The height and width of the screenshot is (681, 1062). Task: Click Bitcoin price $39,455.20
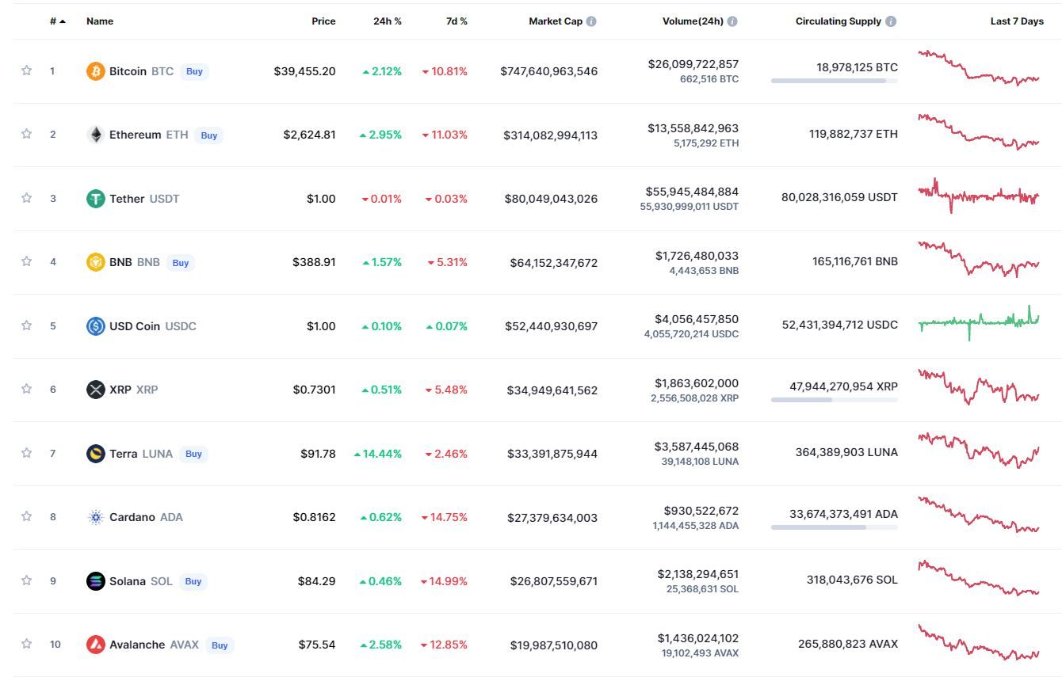click(x=305, y=71)
